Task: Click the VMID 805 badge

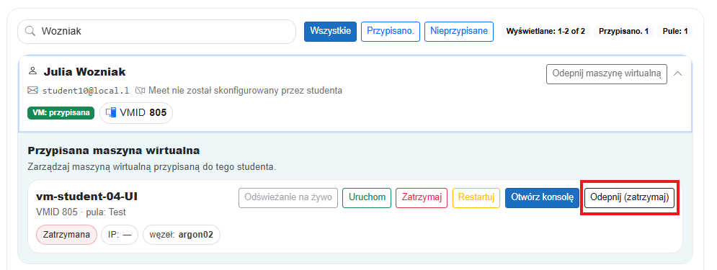Action: click(136, 113)
